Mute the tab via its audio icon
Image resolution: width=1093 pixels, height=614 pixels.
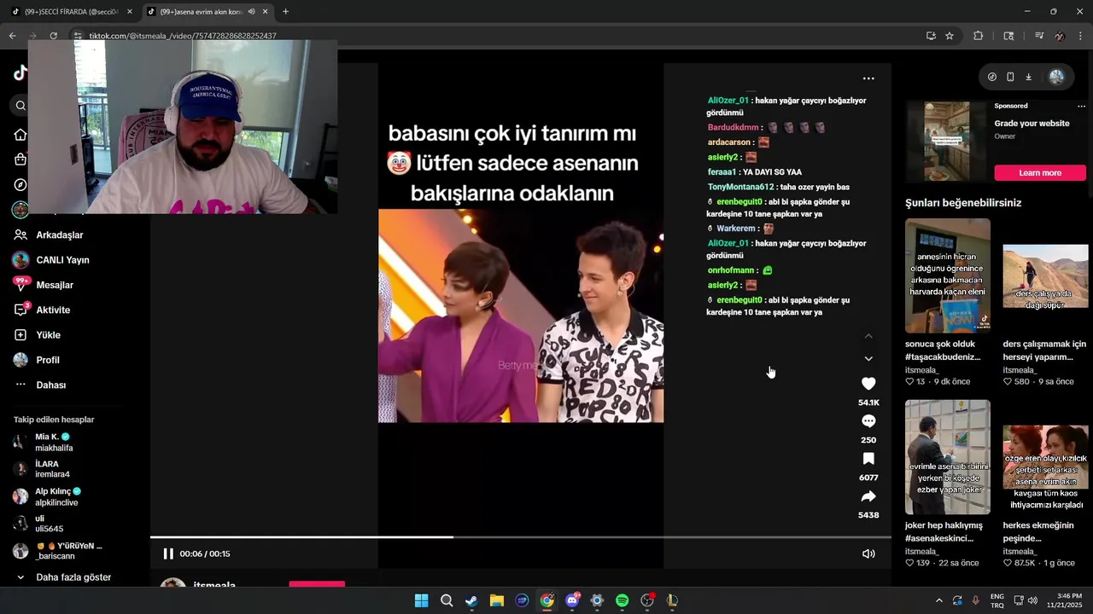click(251, 12)
